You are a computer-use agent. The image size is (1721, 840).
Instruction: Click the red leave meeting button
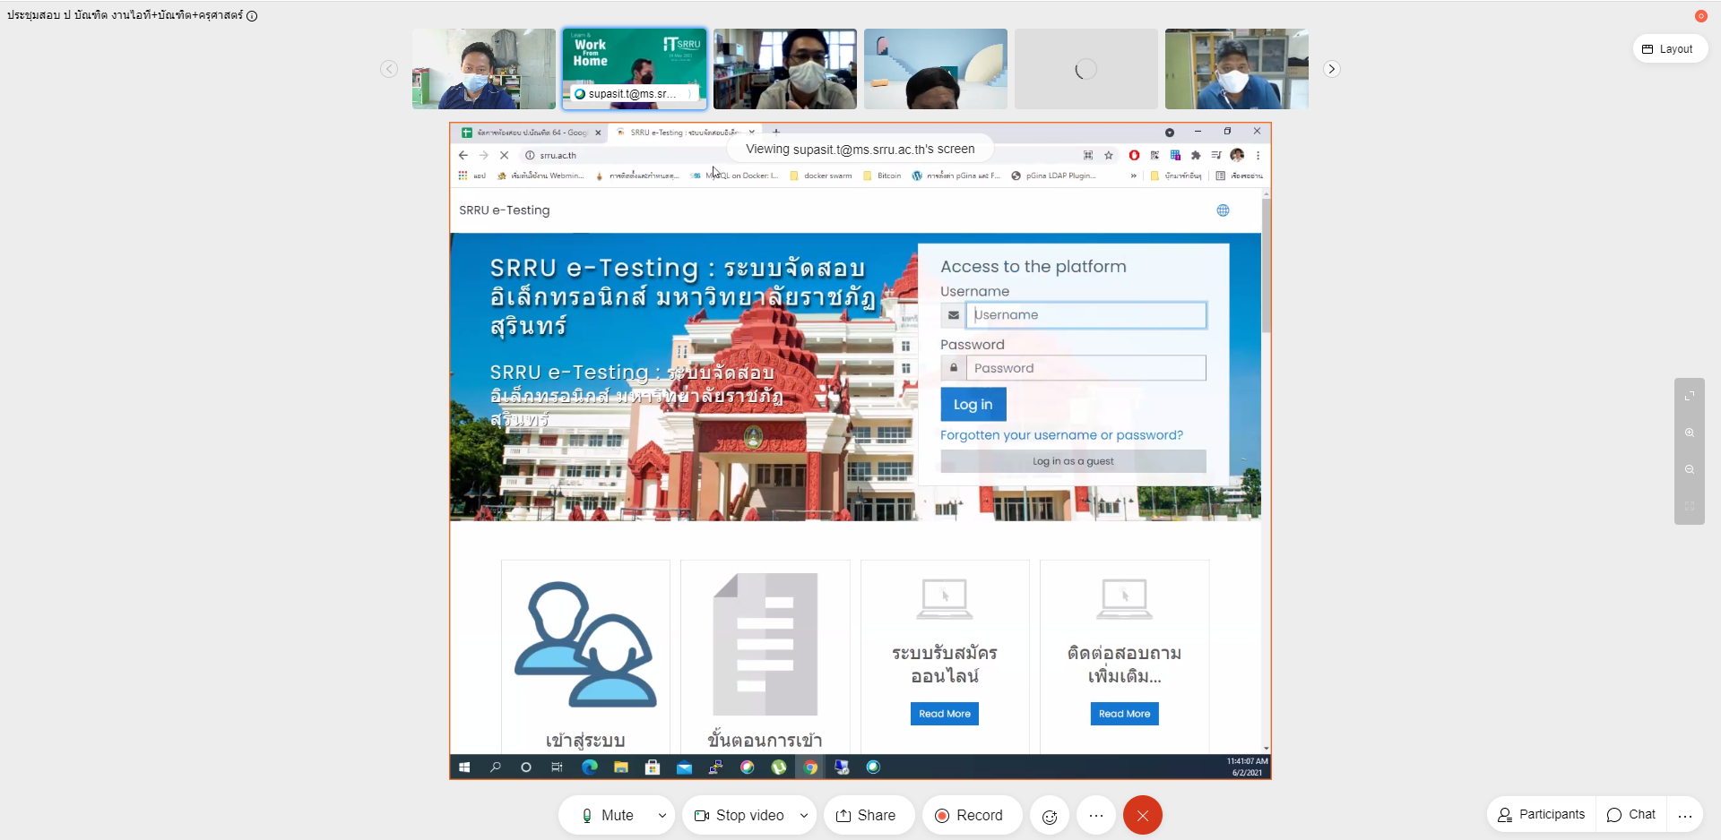[1143, 816]
